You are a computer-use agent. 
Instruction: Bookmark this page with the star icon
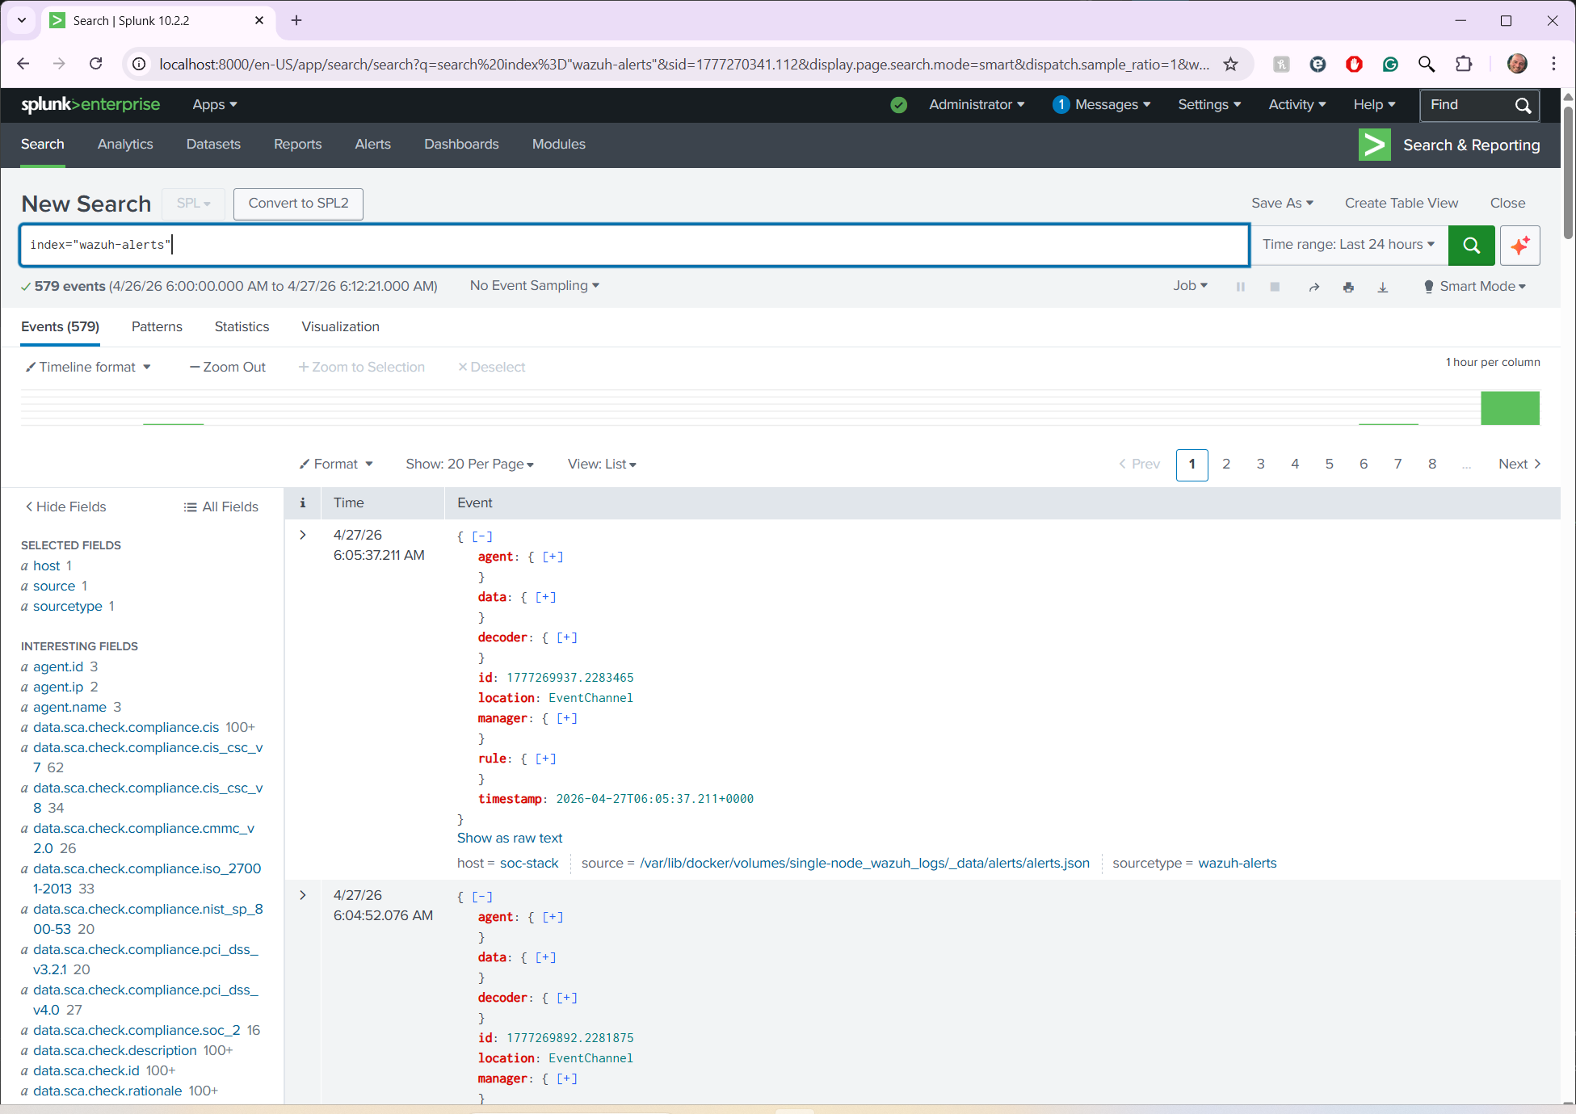[x=1231, y=64]
